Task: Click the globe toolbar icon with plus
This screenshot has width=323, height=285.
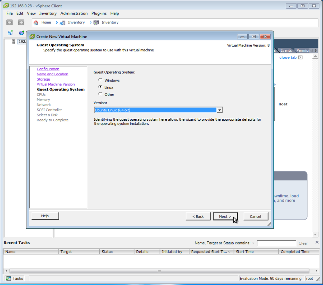Action: [x=22, y=33]
